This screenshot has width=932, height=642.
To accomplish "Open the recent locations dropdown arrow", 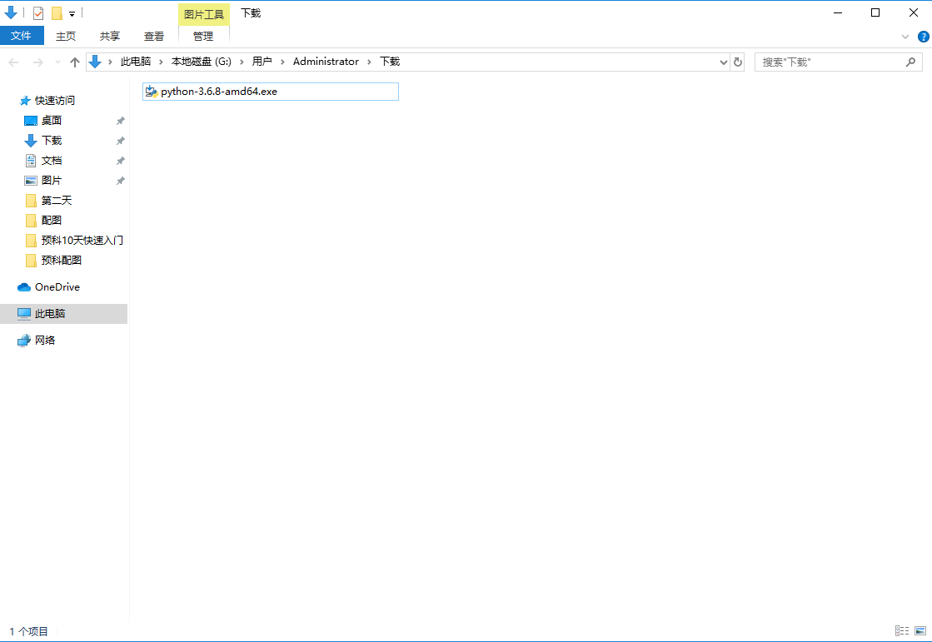I will (57, 62).
